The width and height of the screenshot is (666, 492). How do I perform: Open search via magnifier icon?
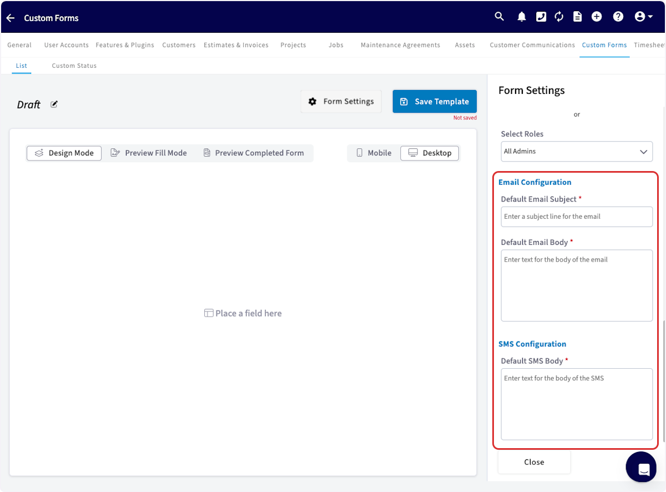click(500, 17)
